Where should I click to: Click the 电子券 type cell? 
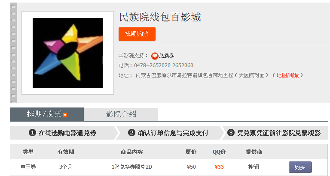[x=28, y=167]
